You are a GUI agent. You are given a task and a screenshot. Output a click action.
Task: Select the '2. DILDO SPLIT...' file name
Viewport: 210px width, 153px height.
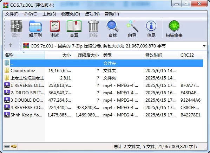27,93
